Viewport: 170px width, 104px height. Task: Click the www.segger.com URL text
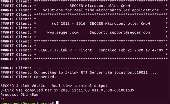(x=63, y=32)
